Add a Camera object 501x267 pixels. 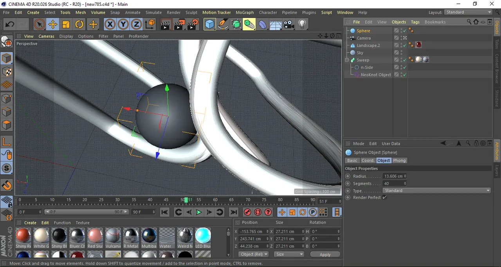coord(289,25)
